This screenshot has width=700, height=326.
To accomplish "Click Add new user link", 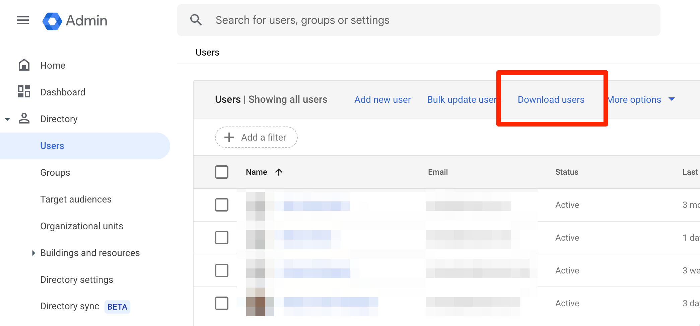I will (382, 99).
